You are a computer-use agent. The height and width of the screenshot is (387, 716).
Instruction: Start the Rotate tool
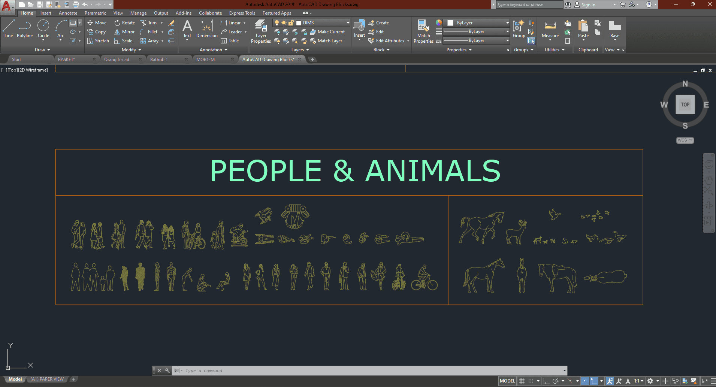coord(124,23)
